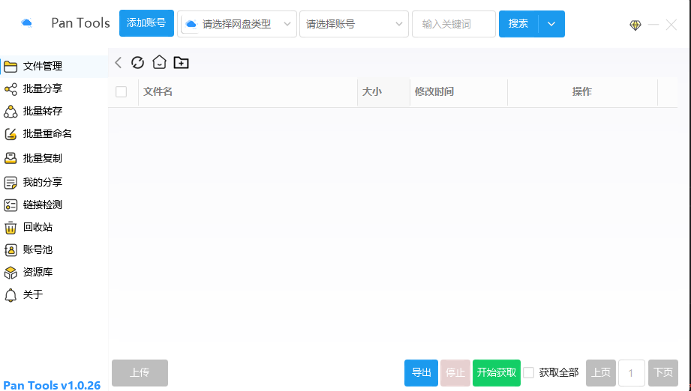Enable the 获取全部 checkbox
Screen dimensions: 691x391
pyautogui.click(x=529, y=372)
